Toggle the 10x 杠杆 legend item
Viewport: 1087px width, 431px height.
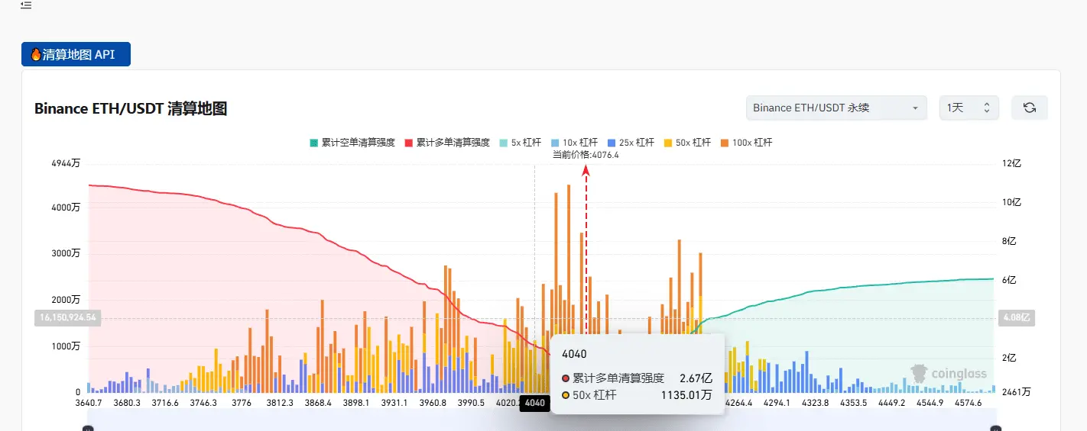(574, 143)
